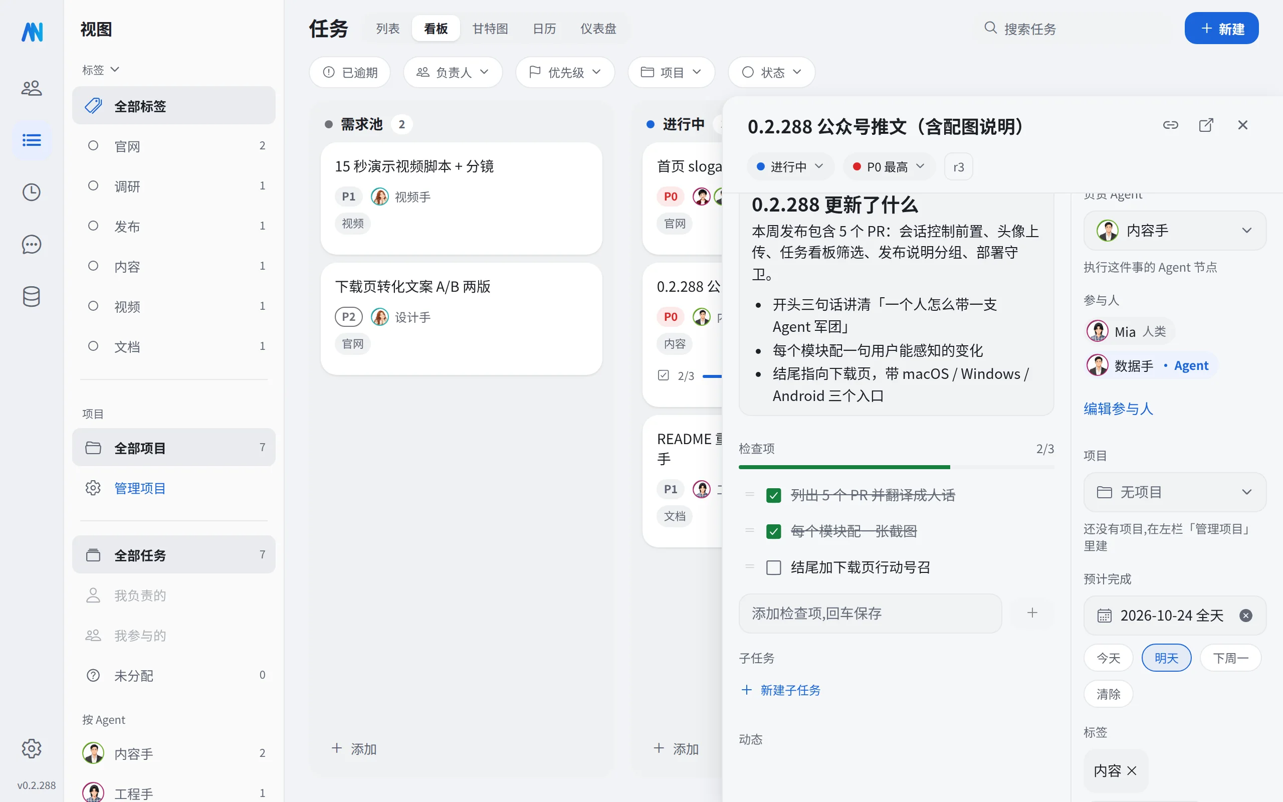Switch to the 仪表盘 tab
This screenshot has width=1283, height=802.
[x=598, y=29]
